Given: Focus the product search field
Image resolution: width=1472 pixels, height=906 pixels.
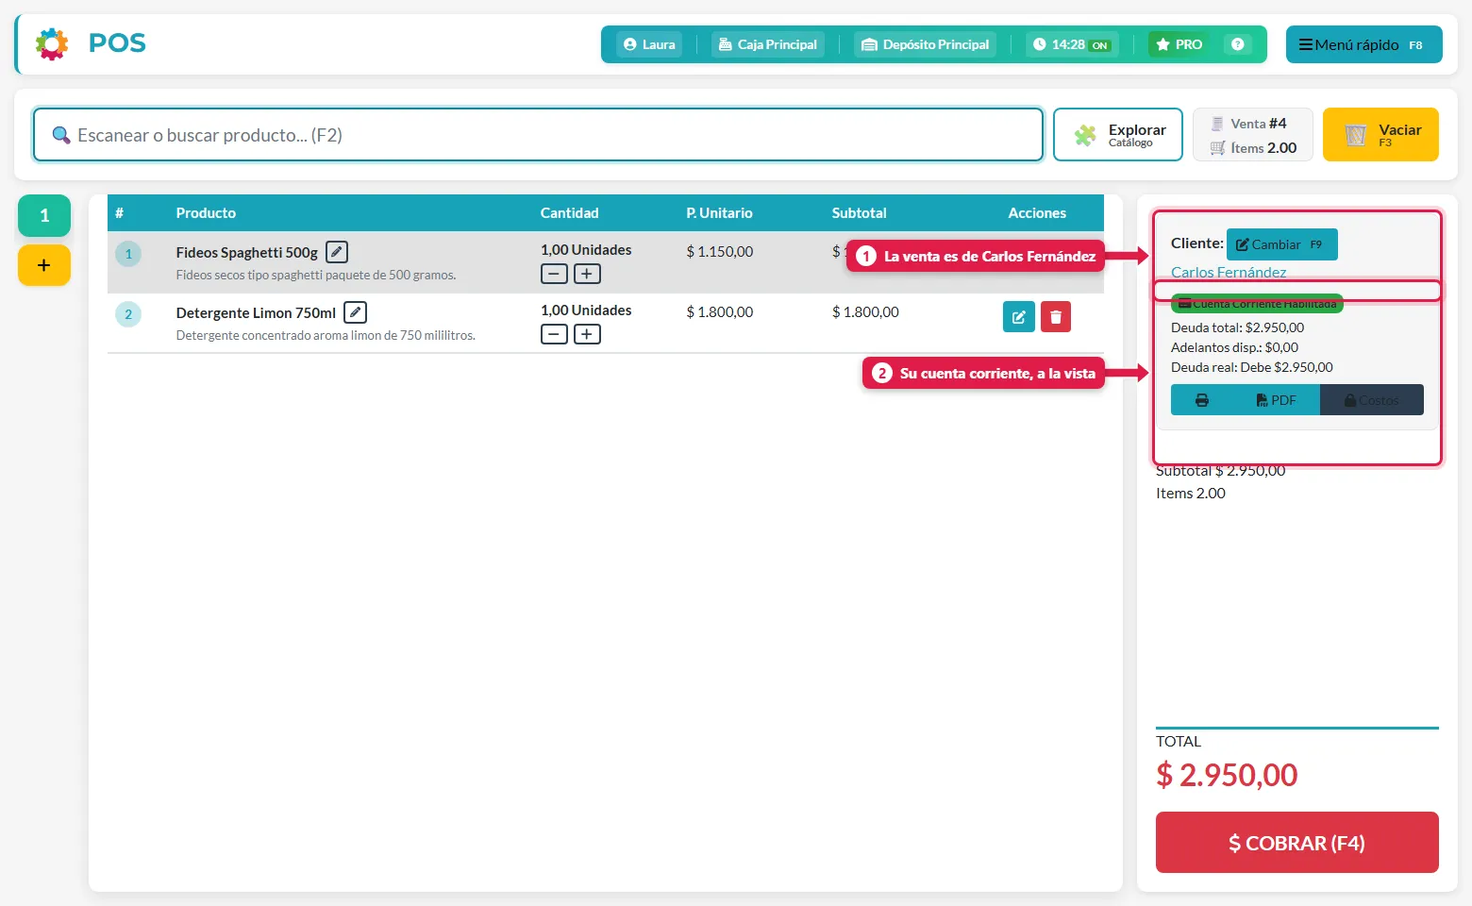Looking at the screenshot, I should point(538,135).
